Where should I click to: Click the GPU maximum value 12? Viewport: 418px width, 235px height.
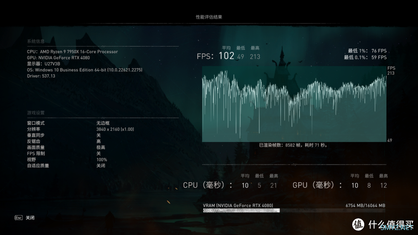(x=383, y=185)
